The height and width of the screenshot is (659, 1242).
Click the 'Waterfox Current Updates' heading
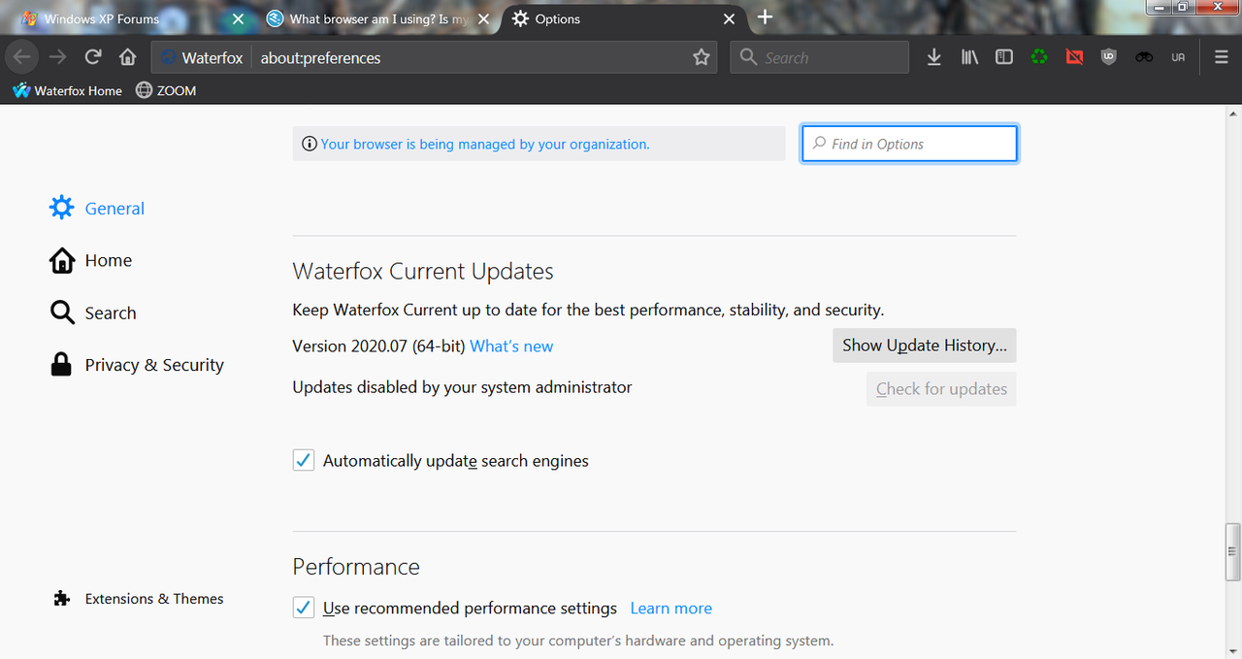423,271
